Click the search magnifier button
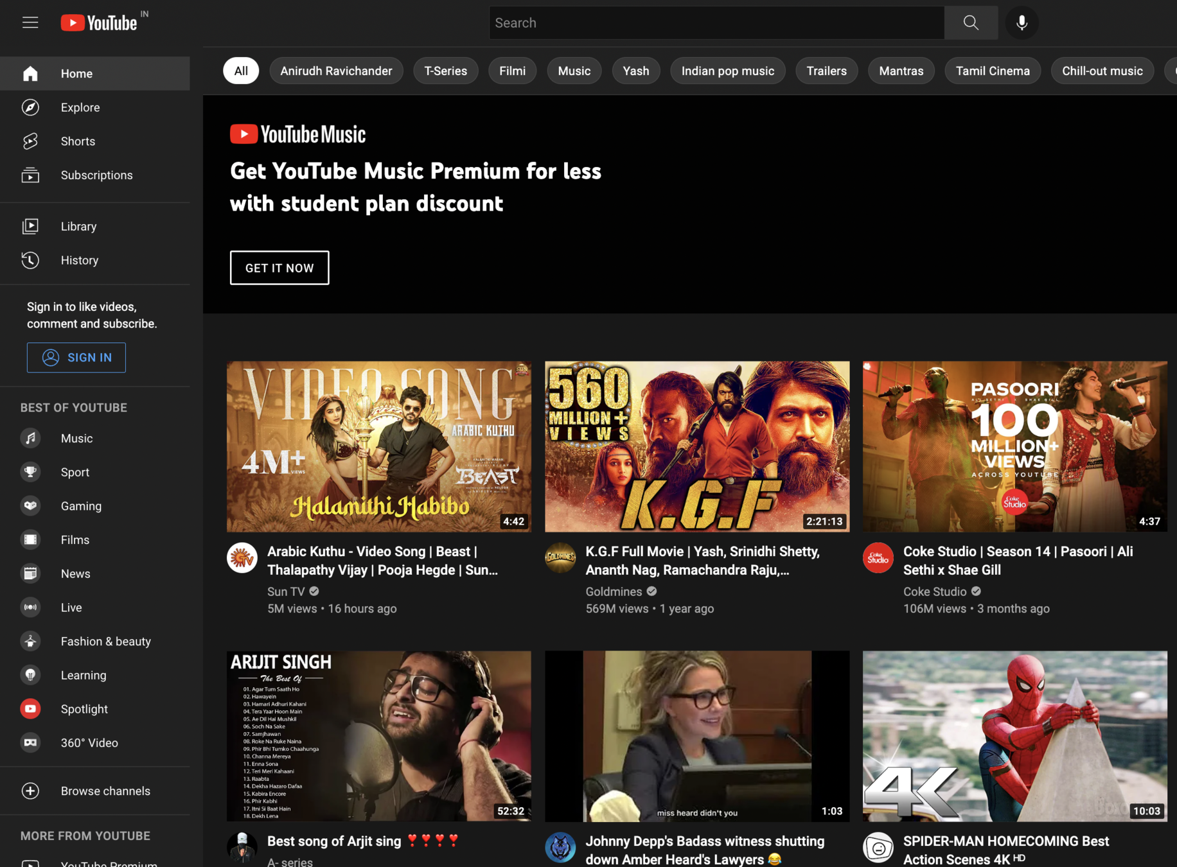The width and height of the screenshot is (1177, 867). coord(971,23)
